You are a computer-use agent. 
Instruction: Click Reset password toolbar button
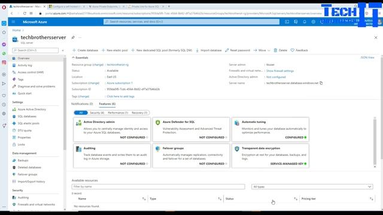238,50
